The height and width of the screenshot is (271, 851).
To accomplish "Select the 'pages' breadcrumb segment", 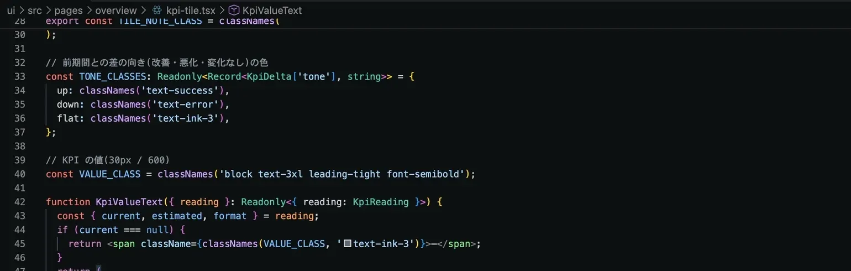I will pyautogui.click(x=68, y=10).
